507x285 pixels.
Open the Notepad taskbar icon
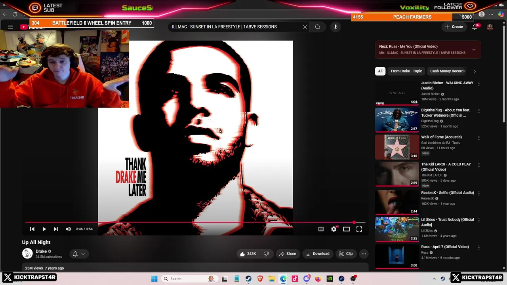click(237, 279)
